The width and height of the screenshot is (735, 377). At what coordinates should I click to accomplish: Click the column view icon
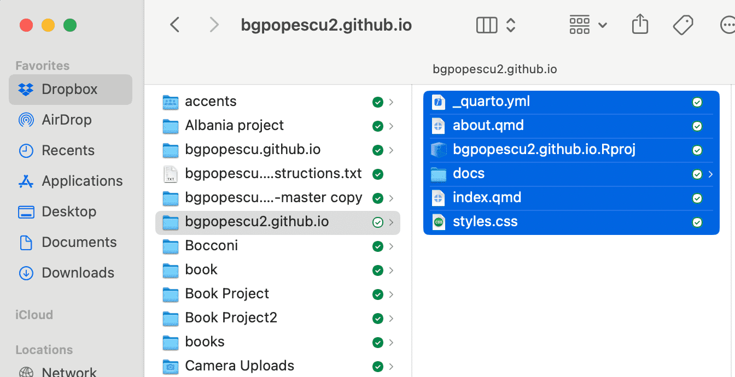click(486, 25)
